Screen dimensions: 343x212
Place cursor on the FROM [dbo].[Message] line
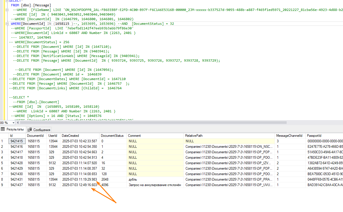click(x=31, y=5)
